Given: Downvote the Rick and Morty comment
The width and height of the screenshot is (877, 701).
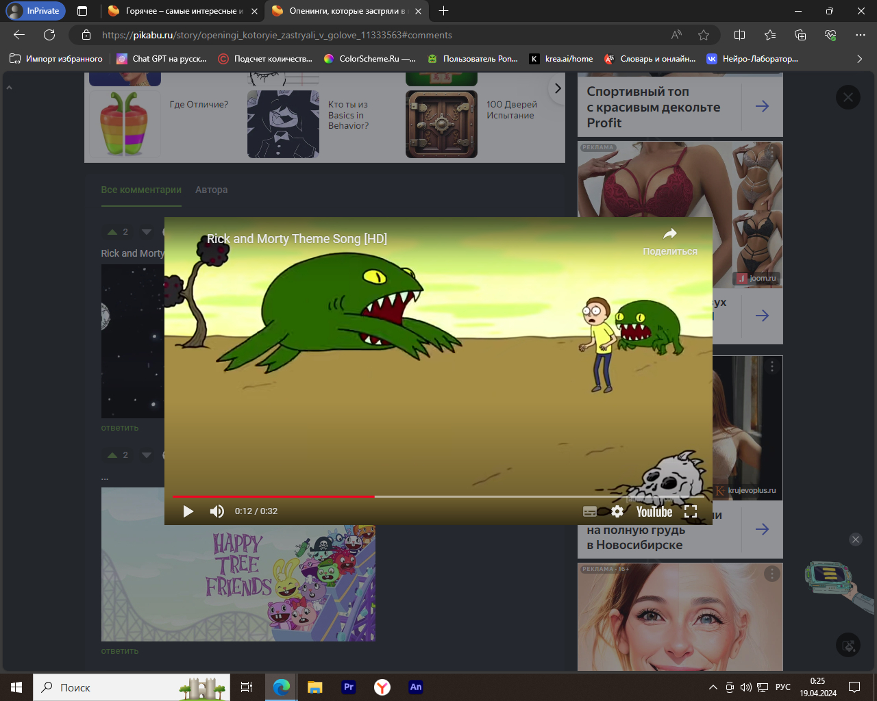Looking at the screenshot, I should pyautogui.click(x=146, y=232).
